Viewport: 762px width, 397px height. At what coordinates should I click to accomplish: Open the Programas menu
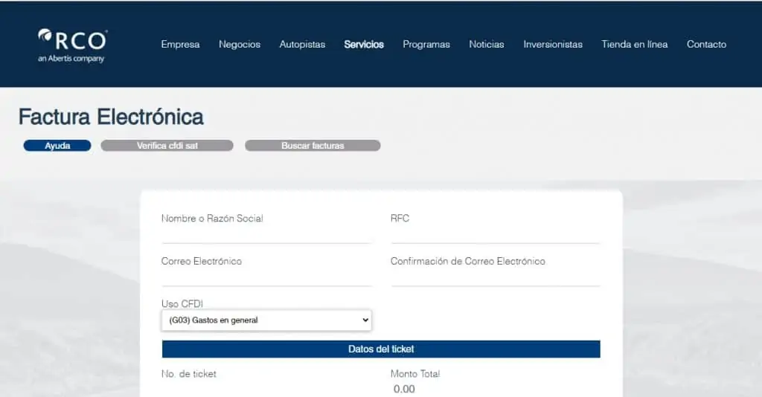pos(426,44)
